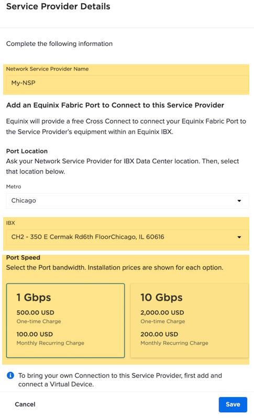Click the Metro field label
This screenshot has height=418, width=254.
14,187
